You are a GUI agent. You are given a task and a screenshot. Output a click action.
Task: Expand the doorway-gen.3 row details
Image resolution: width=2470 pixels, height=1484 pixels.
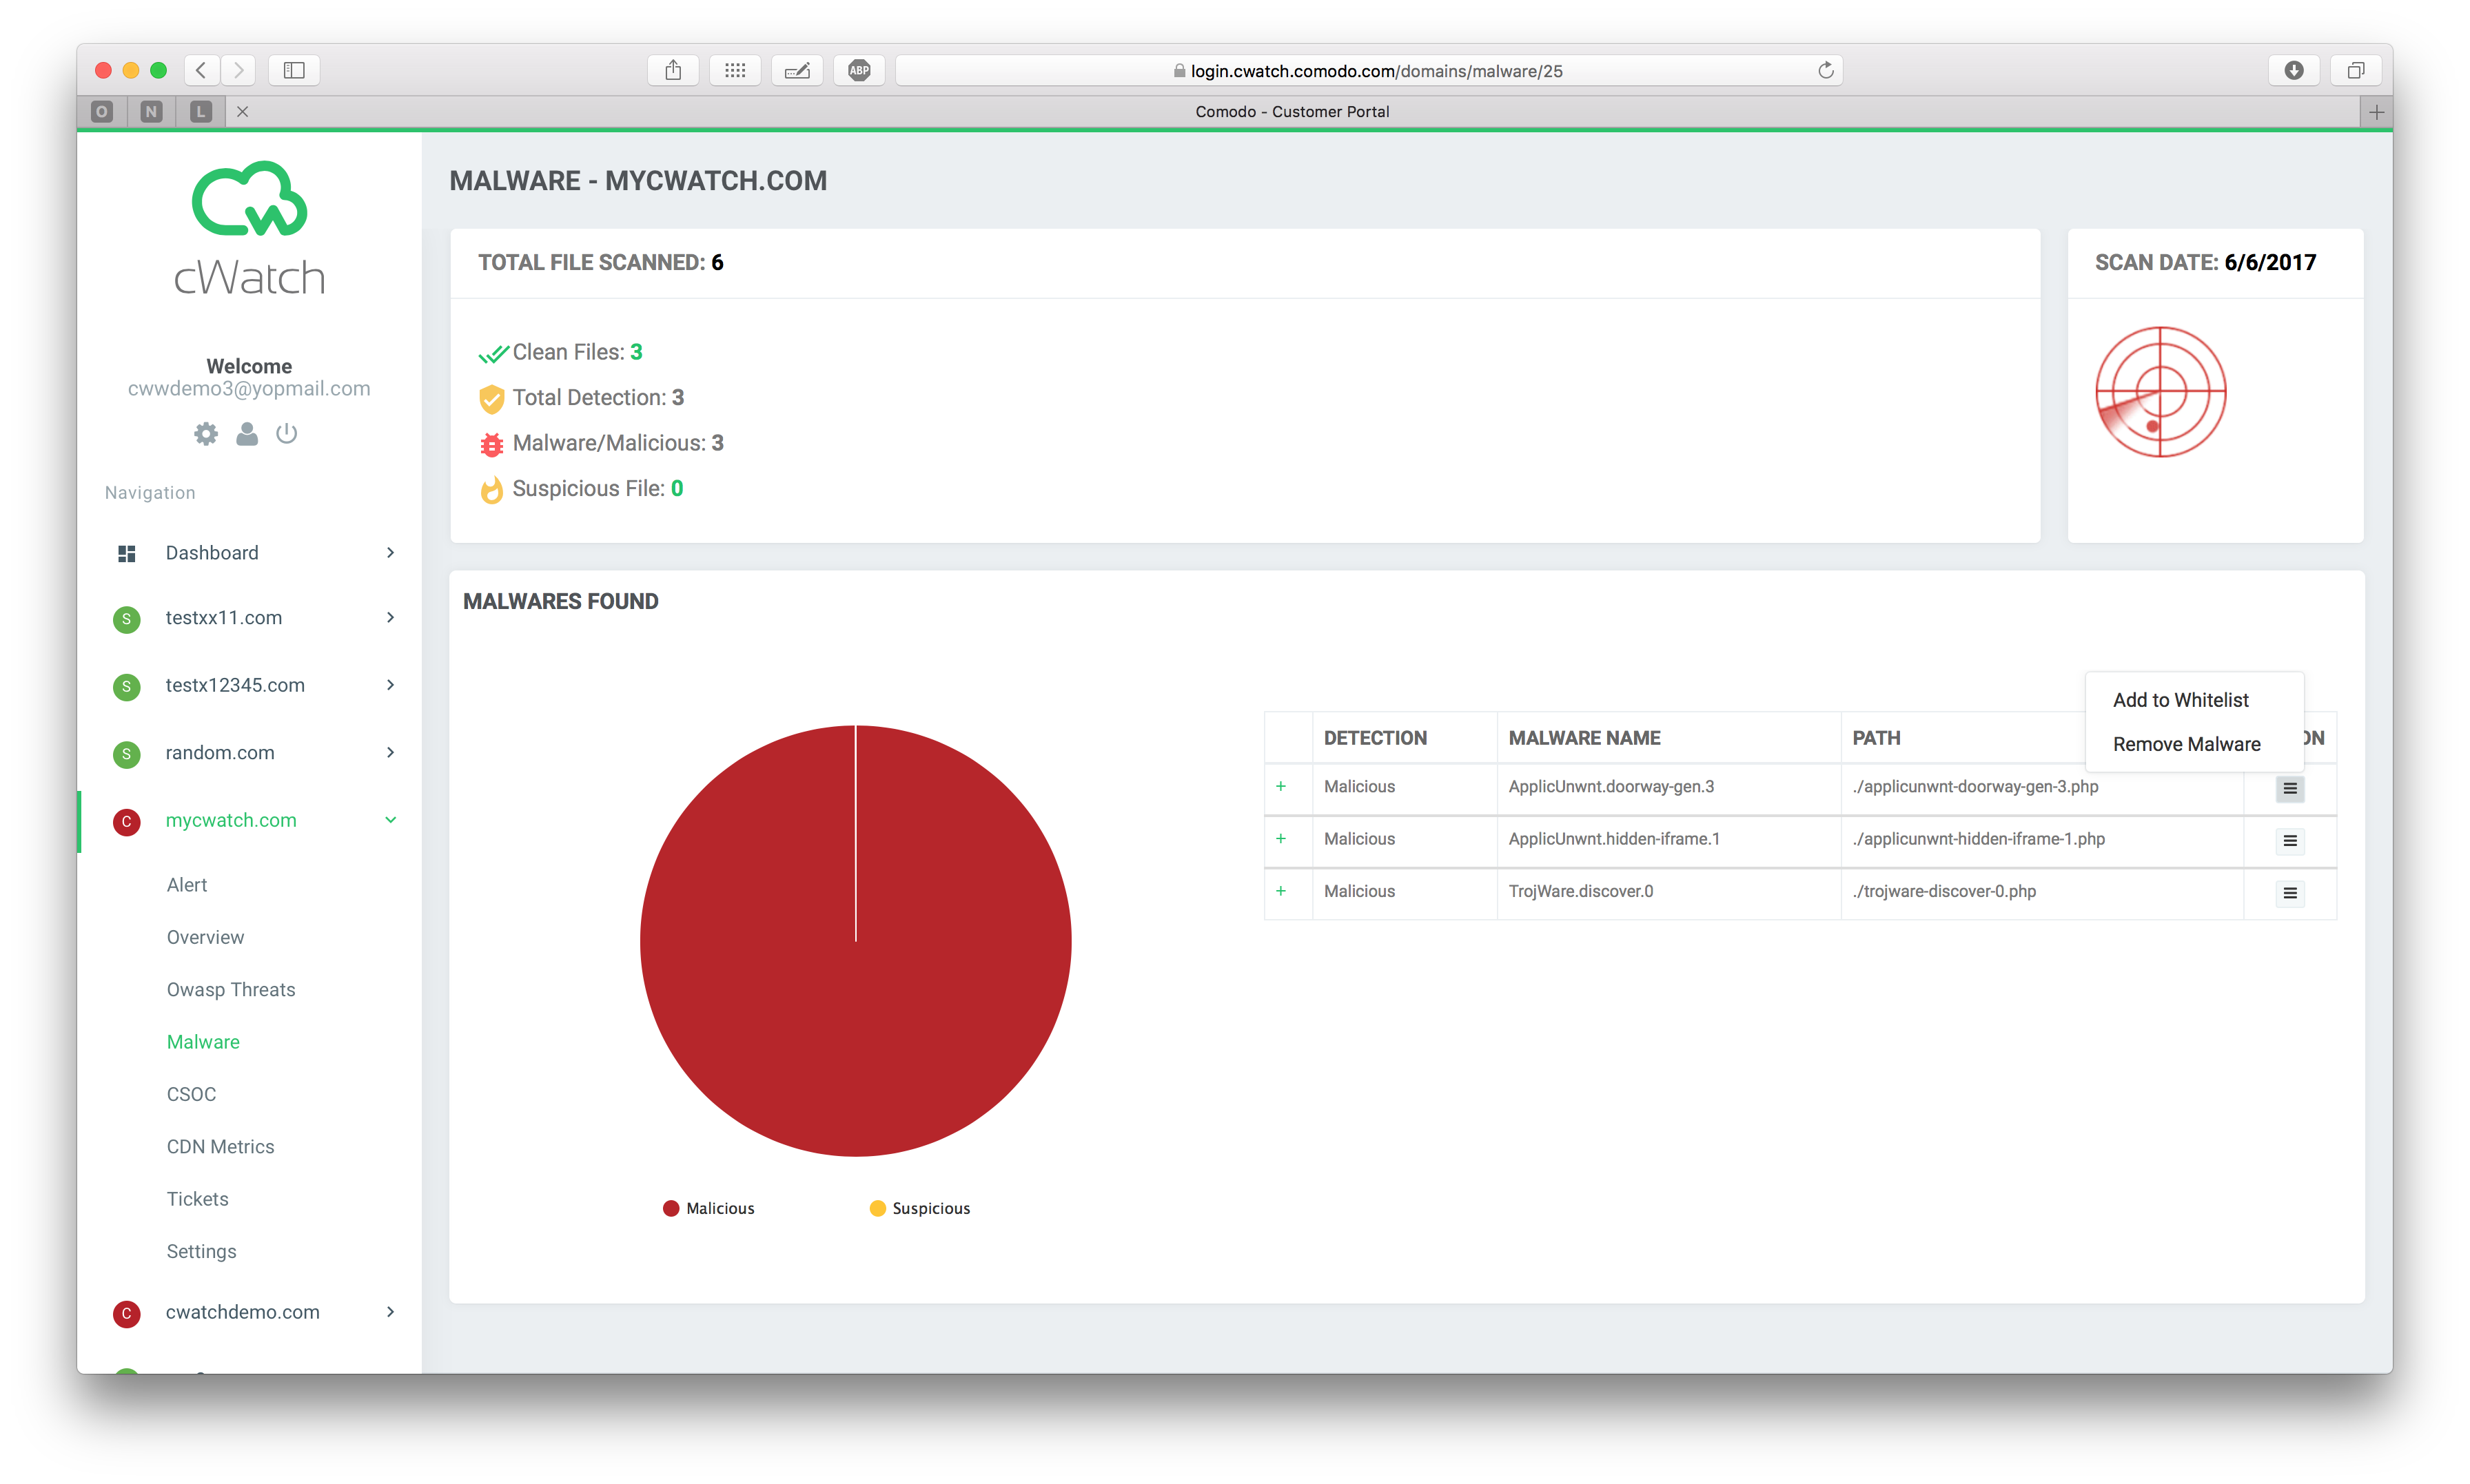1281,787
